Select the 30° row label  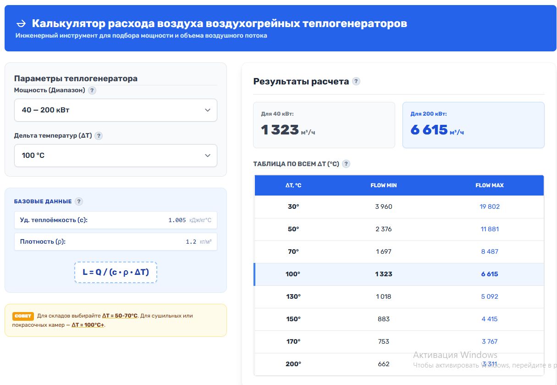(293, 206)
